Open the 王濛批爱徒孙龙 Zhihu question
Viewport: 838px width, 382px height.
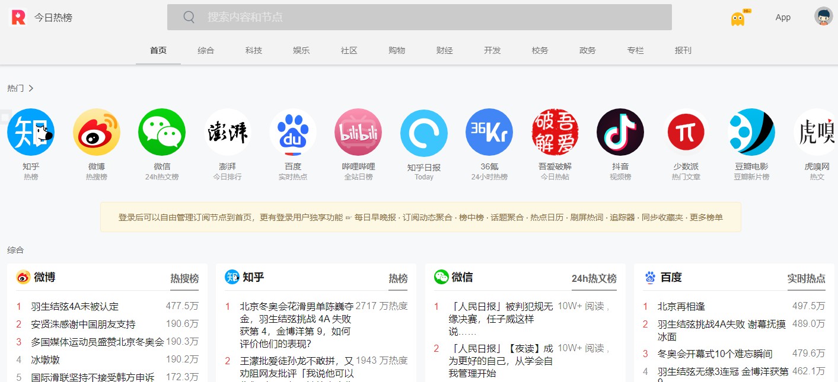(297, 367)
